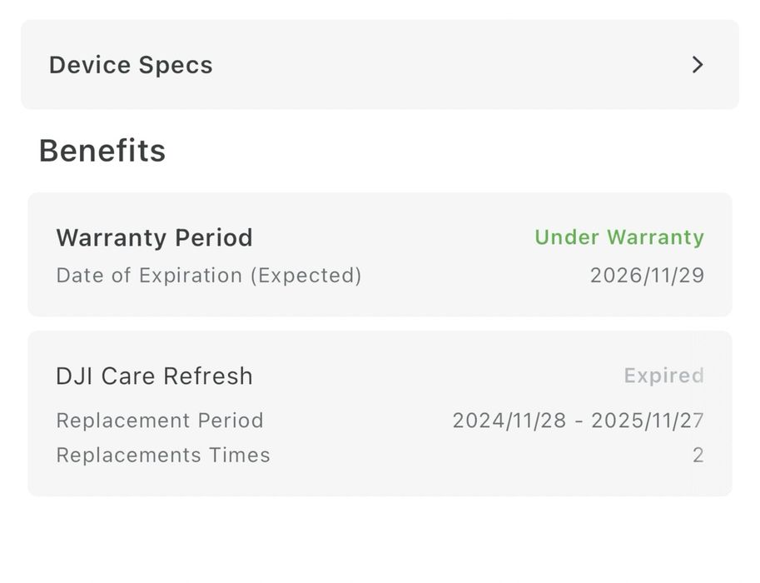Click the Date of Expiration label
This screenshot has height=583, width=760.
tap(150, 275)
